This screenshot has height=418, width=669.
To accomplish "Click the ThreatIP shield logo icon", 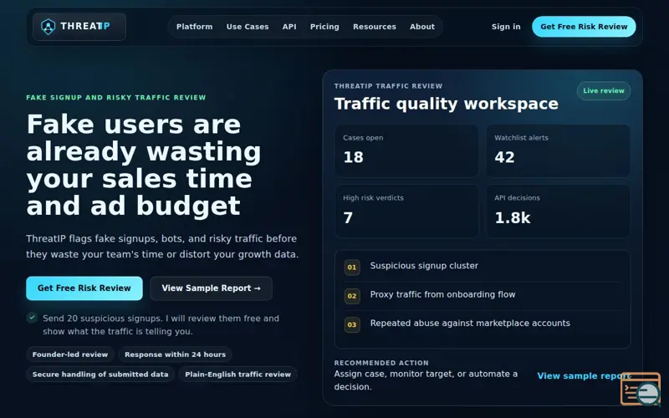I will (48, 27).
